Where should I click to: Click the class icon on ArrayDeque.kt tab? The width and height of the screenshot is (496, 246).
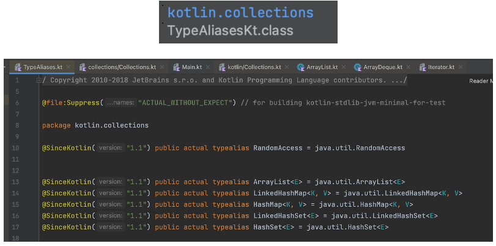357,67
